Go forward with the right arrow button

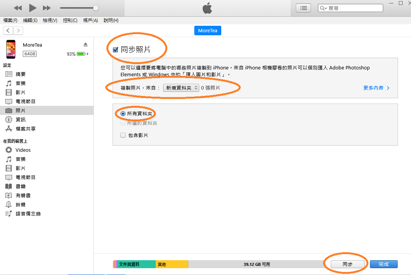[x=18, y=31]
